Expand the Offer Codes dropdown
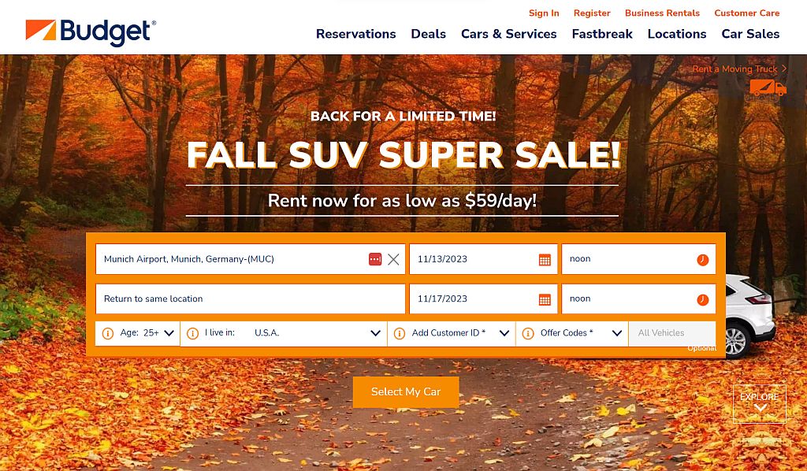This screenshot has height=471, width=807. (572, 333)
